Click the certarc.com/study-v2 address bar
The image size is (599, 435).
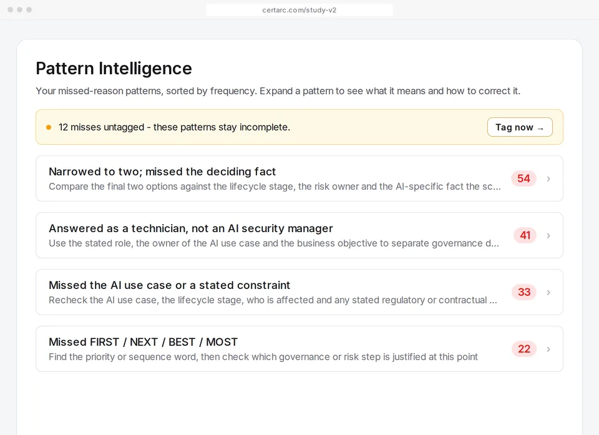(299, 10)
